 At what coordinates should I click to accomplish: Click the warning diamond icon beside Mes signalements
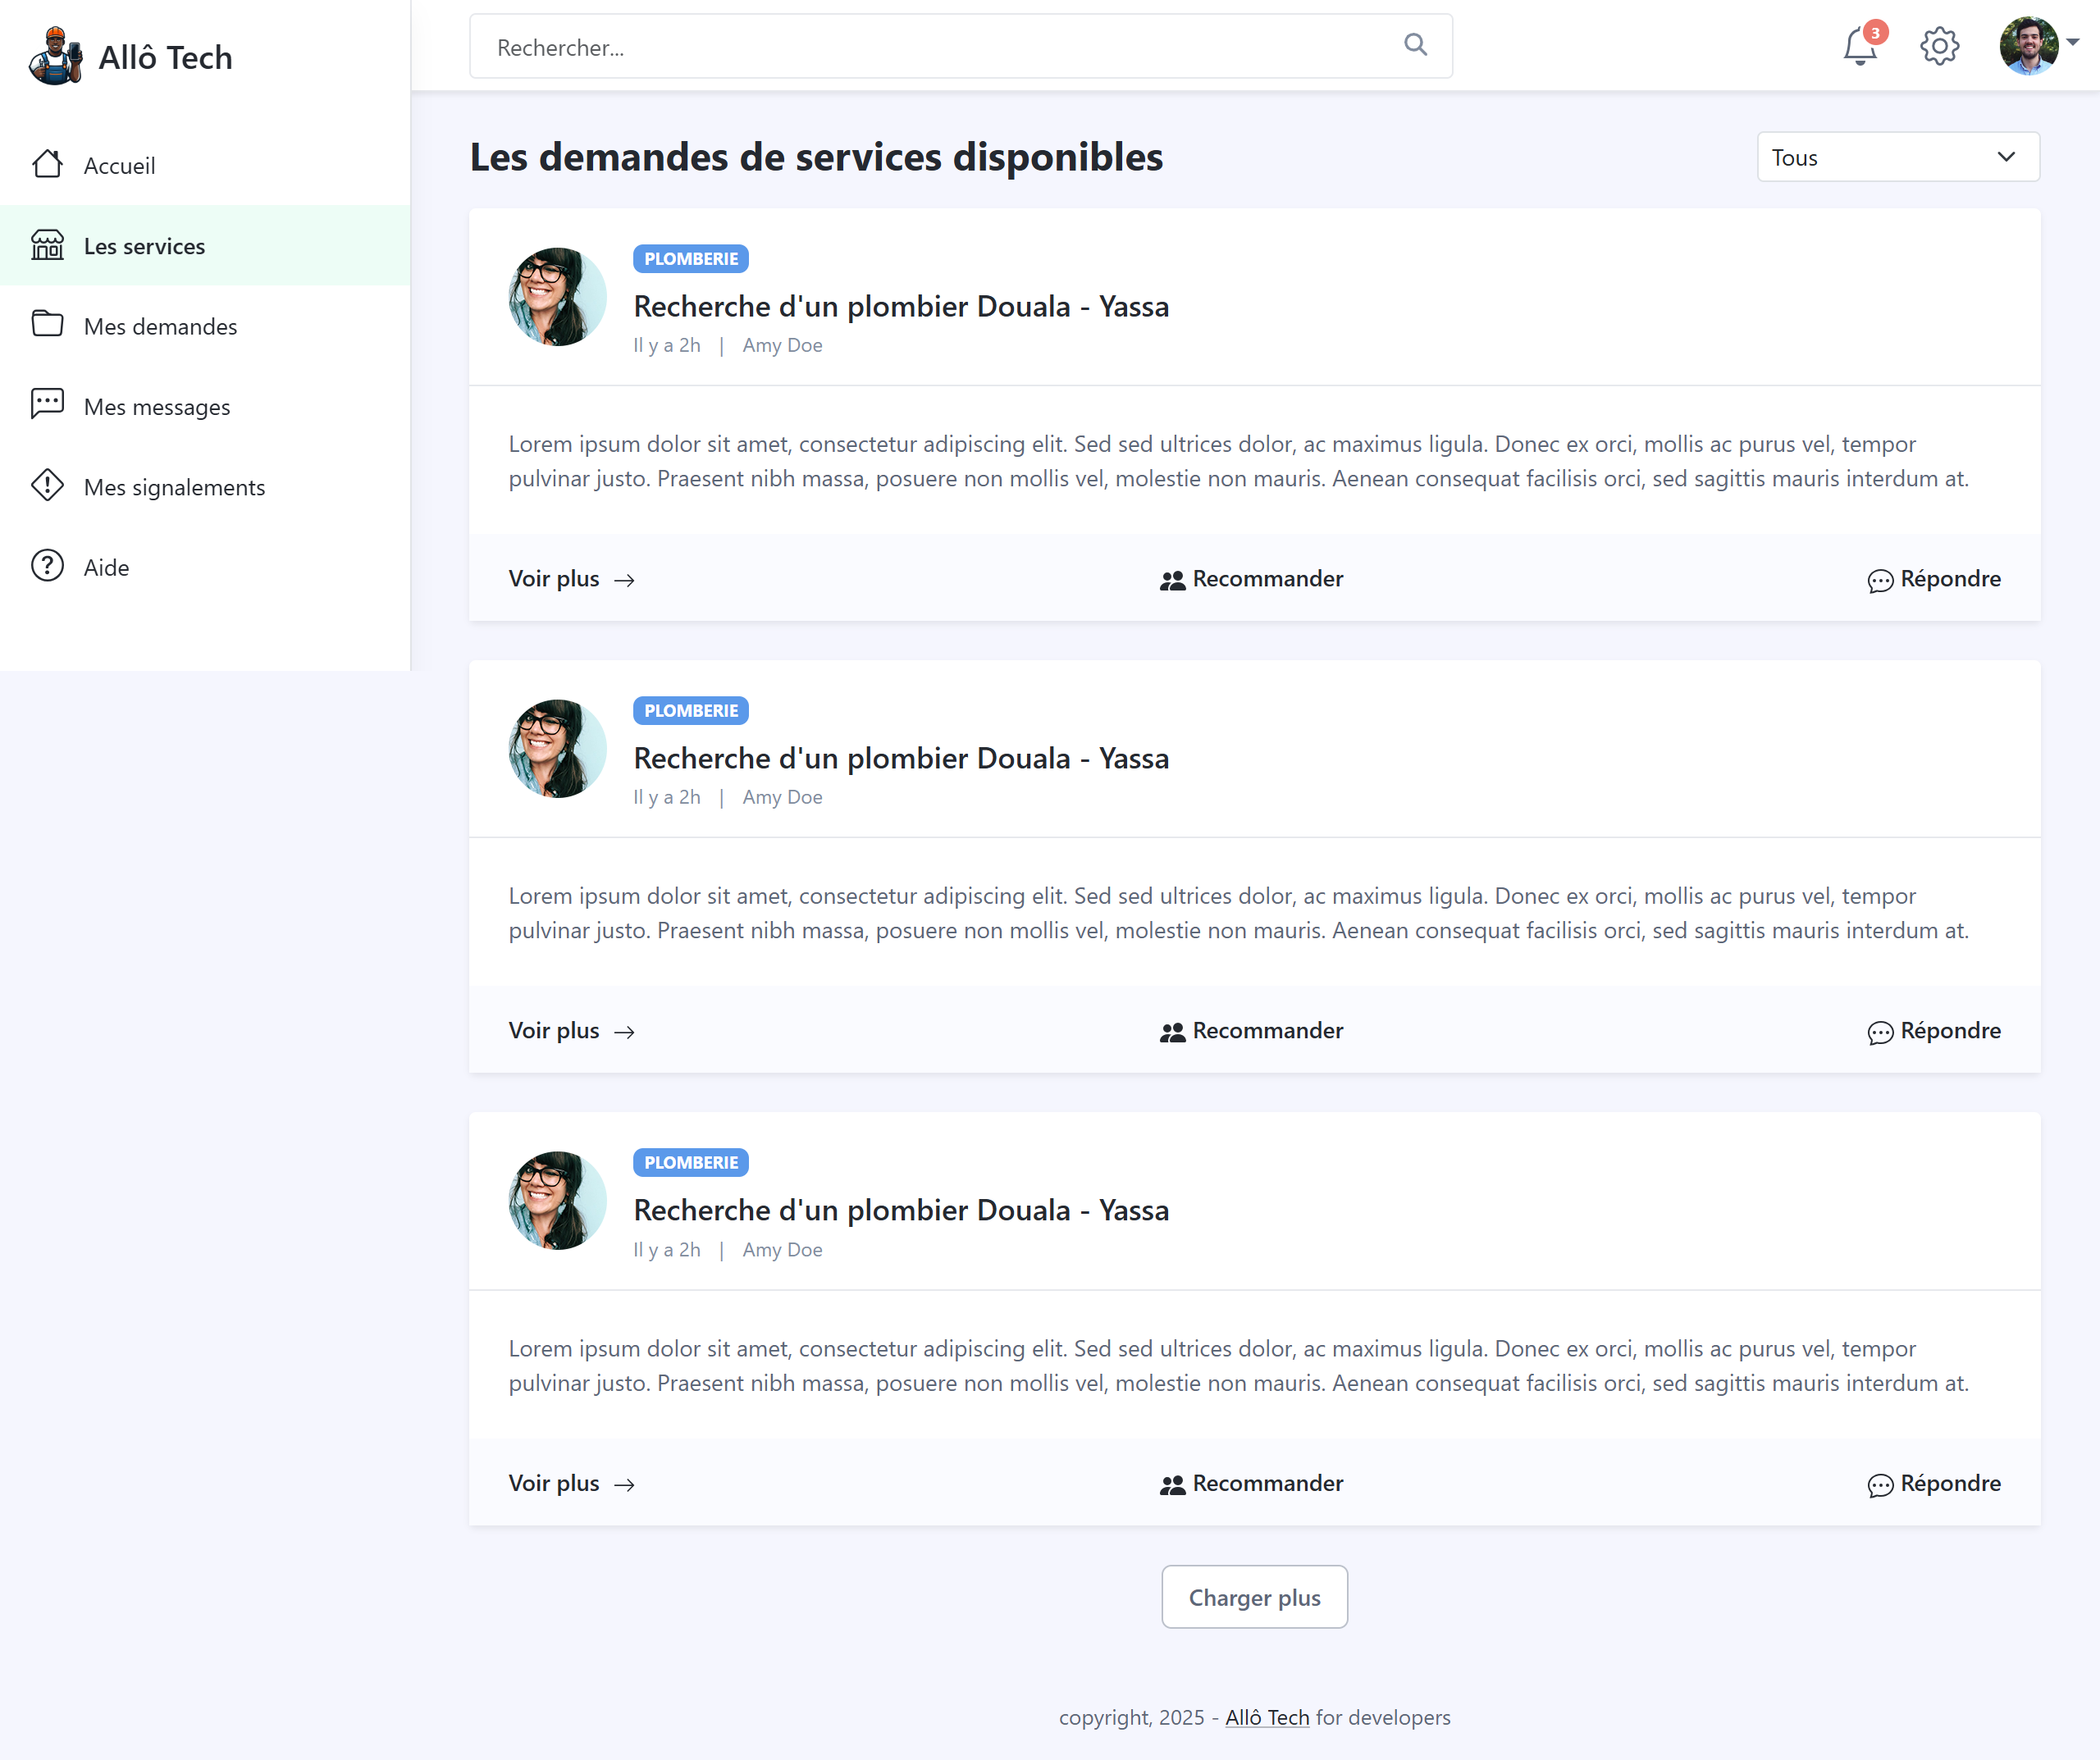47,485
